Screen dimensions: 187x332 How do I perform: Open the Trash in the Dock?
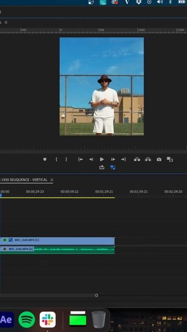99,320
